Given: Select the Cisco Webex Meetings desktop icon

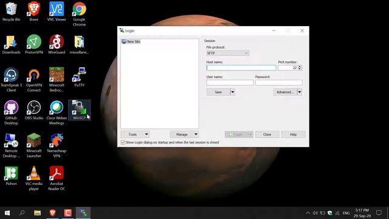Looking at the screenshot, I should tap(57, 113).
